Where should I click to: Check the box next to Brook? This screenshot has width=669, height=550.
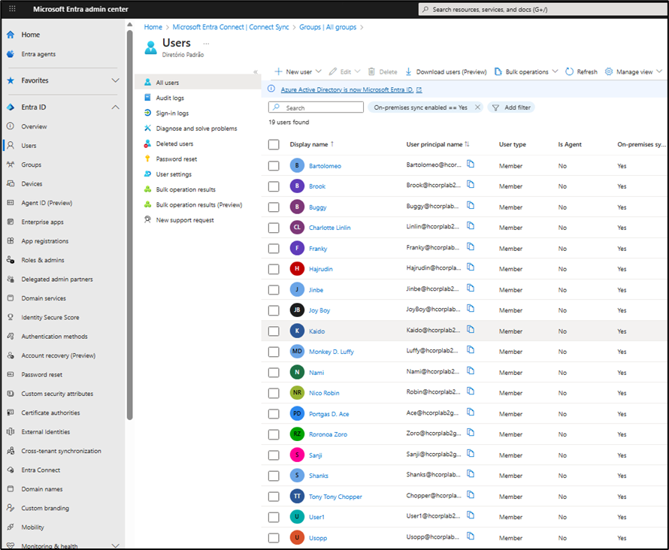pyautogui.click(x=274, y=186)
